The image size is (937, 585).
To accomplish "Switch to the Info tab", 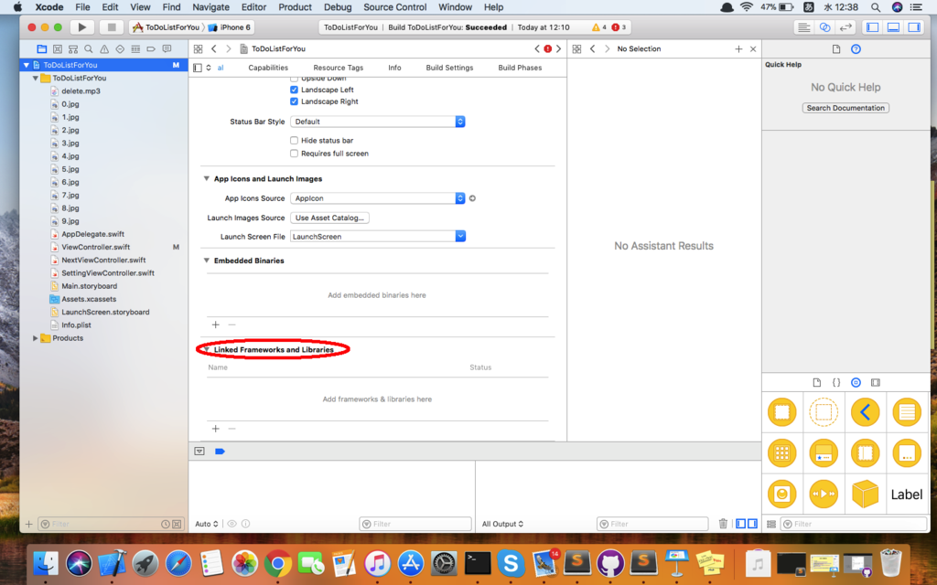I will coord(394,68).
